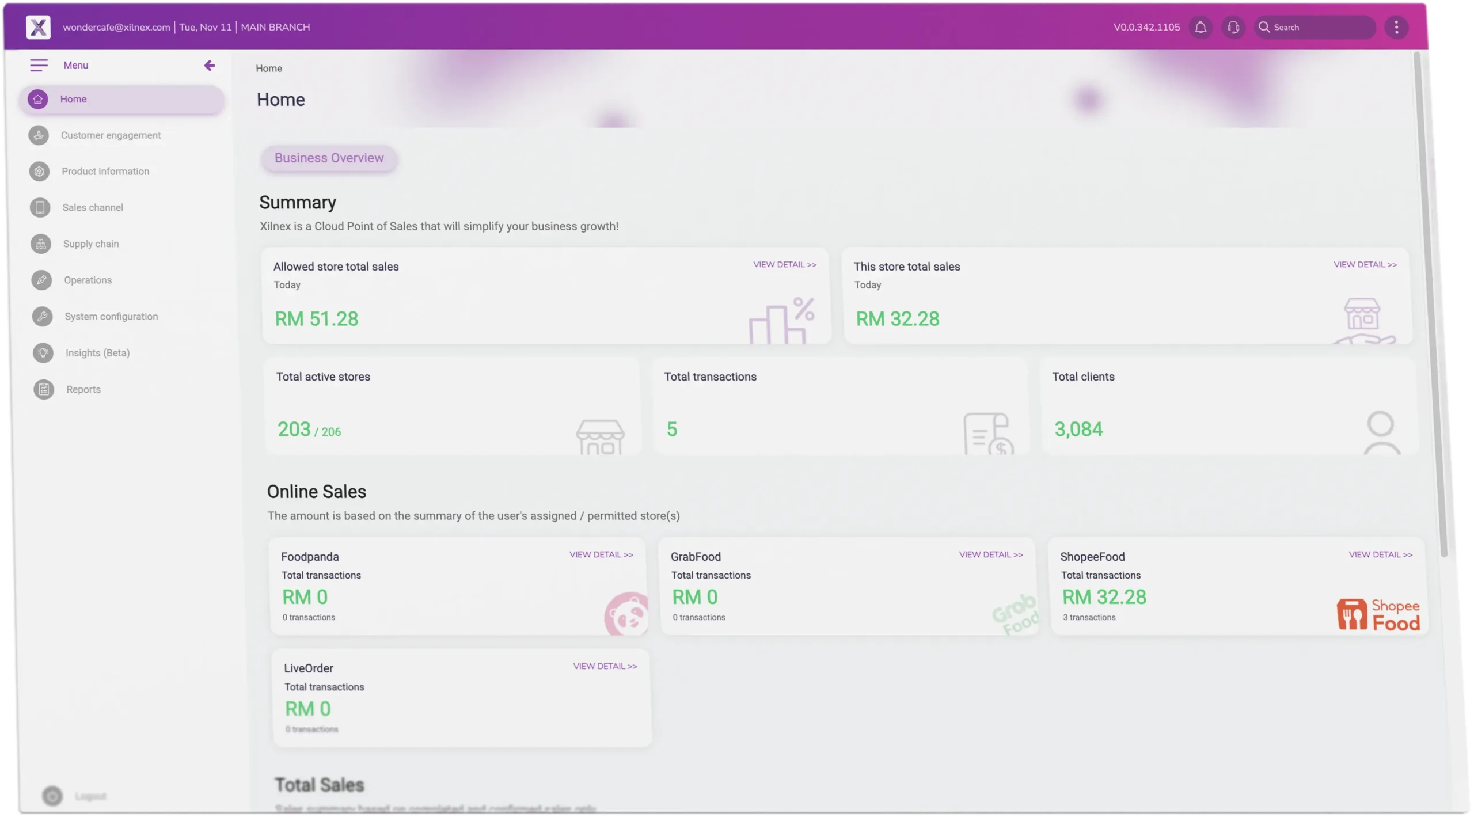Go to the Reports menu item
The width and height of the screenshot is (1474, 817).
[83, 389]
